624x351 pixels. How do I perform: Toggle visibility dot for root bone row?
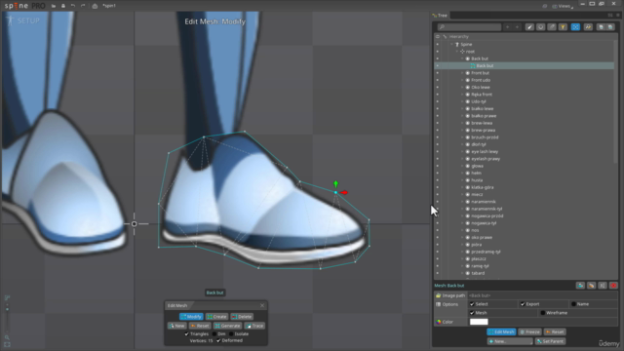pyautogui.click(x=438, y=52)
